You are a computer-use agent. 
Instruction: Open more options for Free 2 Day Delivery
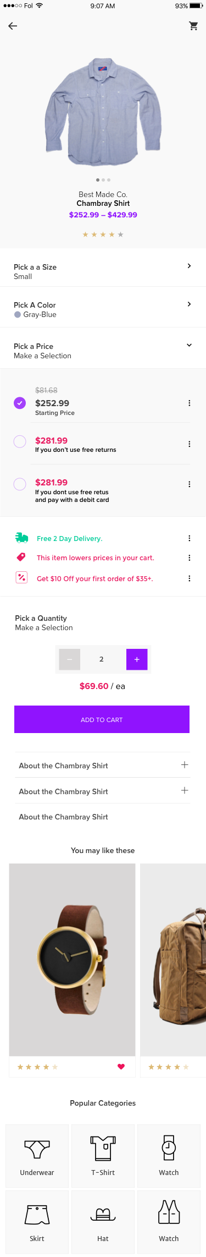189,538
